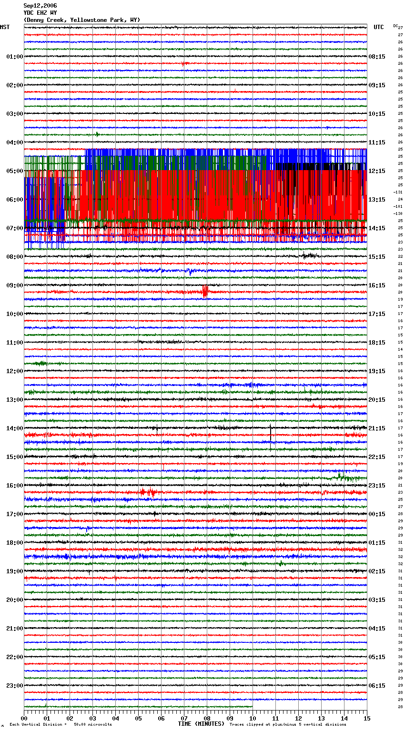The image size is (405, 731).
Task: Click the UTC time zone label
Action: [378, 27]
